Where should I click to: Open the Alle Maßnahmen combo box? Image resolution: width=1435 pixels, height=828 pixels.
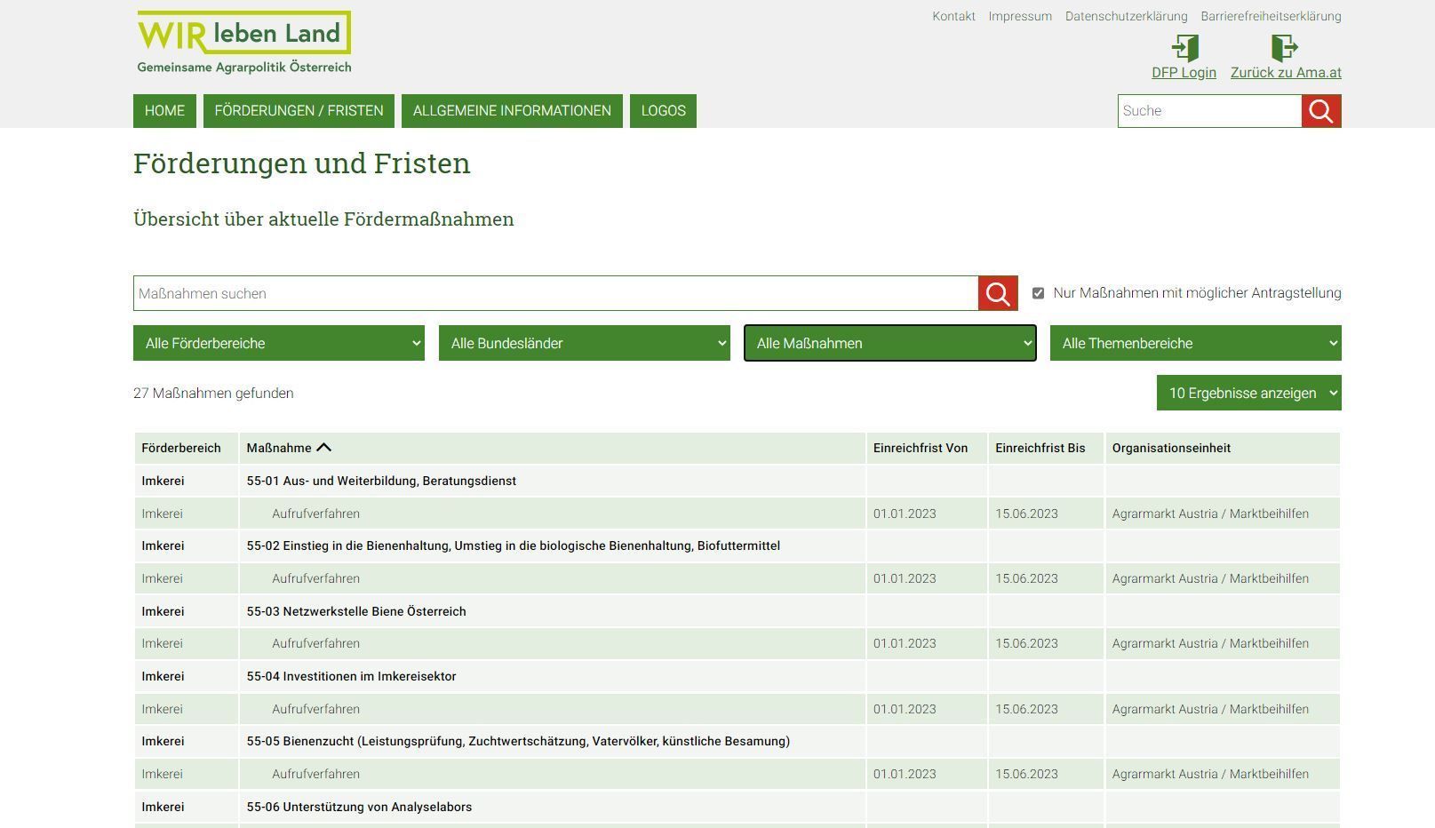click(889, 343)
